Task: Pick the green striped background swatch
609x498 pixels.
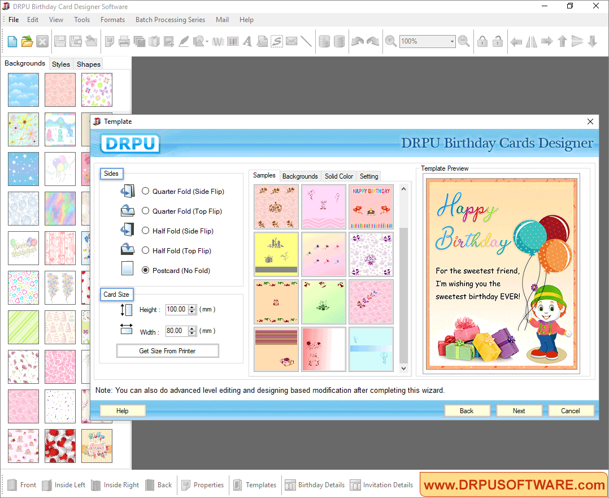Action: 23,327
